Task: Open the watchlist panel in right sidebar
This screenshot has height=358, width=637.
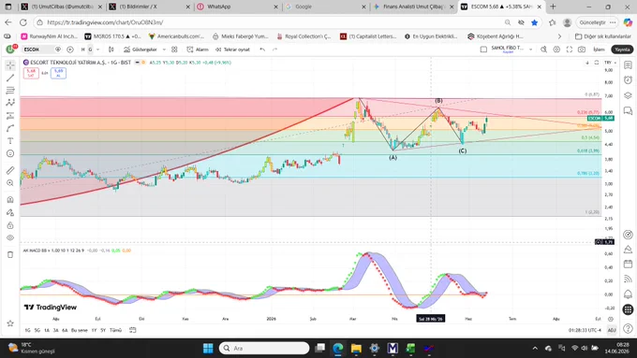Action: click(628, 65)
